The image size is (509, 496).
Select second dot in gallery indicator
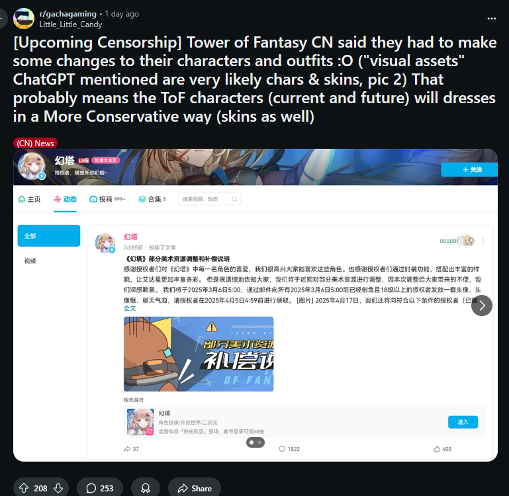(259, 442)
